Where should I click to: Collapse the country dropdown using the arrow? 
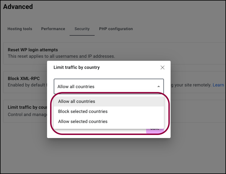159,86
